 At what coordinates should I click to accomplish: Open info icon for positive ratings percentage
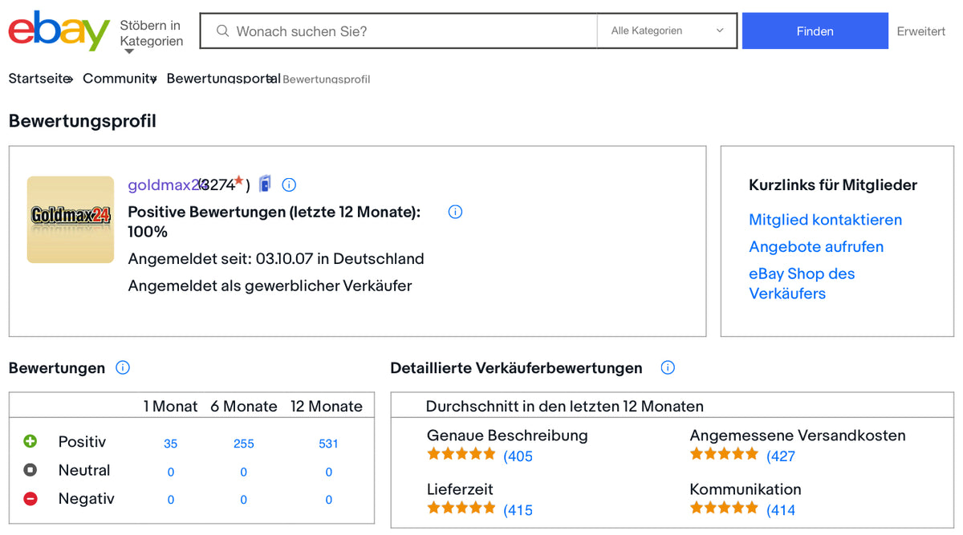[455, 212]
